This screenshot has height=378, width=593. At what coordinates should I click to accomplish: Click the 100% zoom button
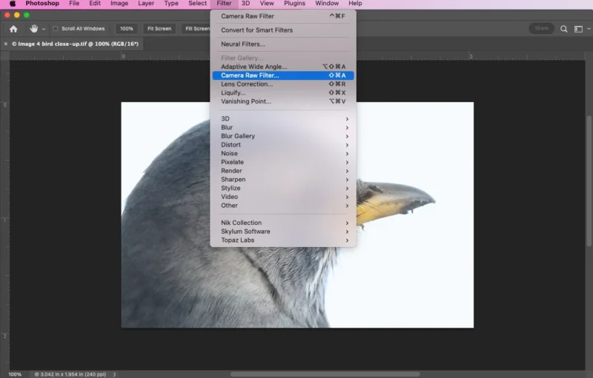pyautogui.click(x=127, y=29)
